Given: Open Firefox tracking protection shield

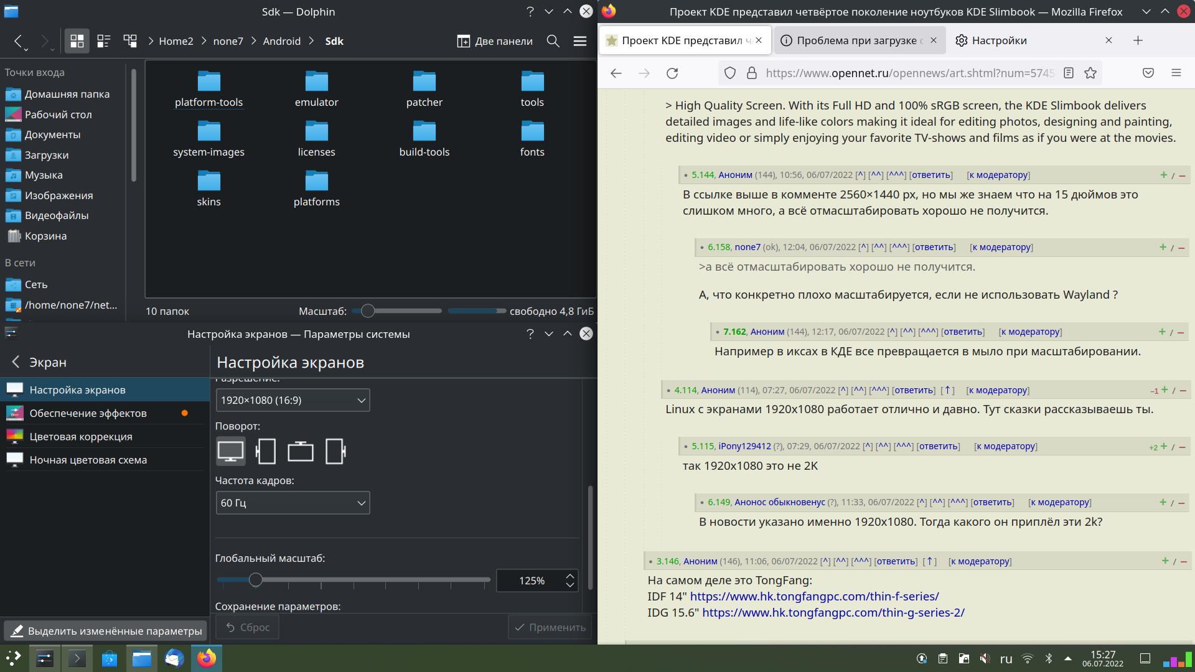Looking at the screenshot, I should pyautogui.click(x=730, y=73).
